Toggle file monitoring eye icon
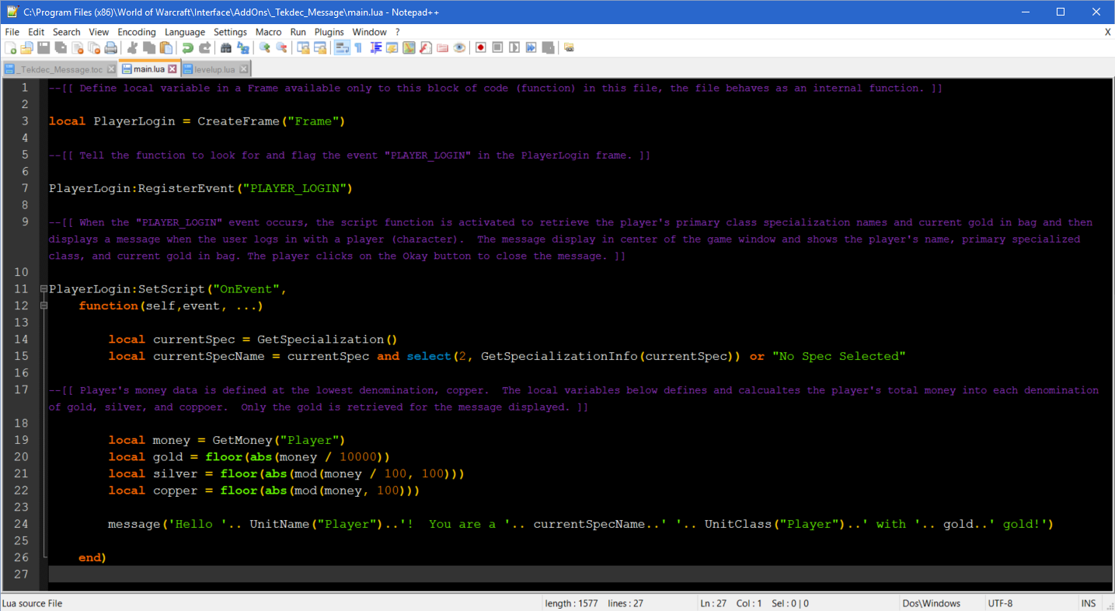This screenshot has width=1115, height=611. [x=459, y=47]
